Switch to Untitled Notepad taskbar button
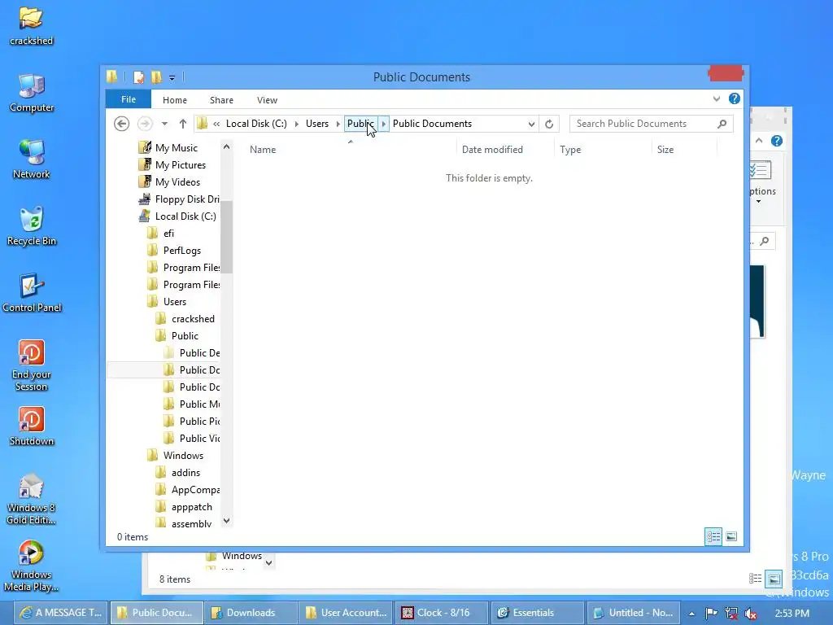The height and width of the screenshot is (625, 833). 633,614
